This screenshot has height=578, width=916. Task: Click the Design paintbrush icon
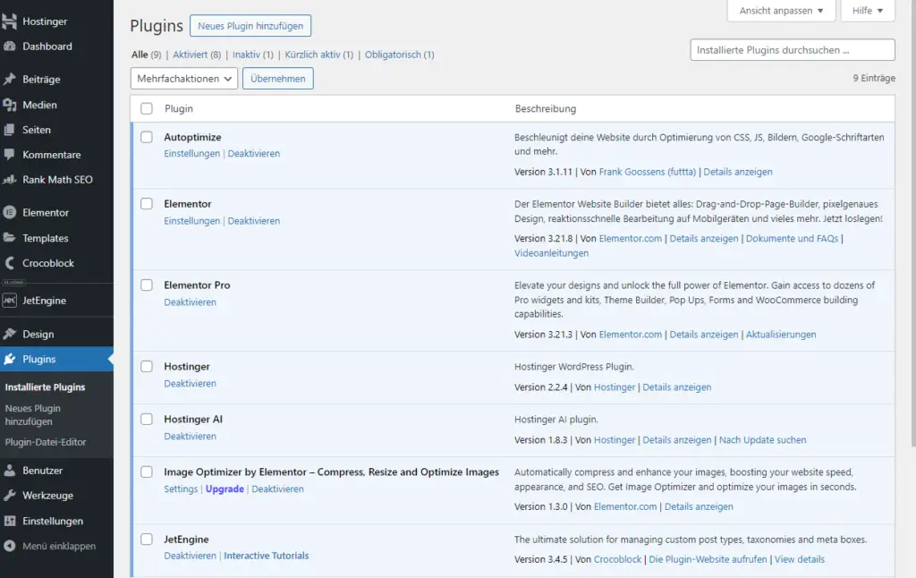click(x=9, y=334)
